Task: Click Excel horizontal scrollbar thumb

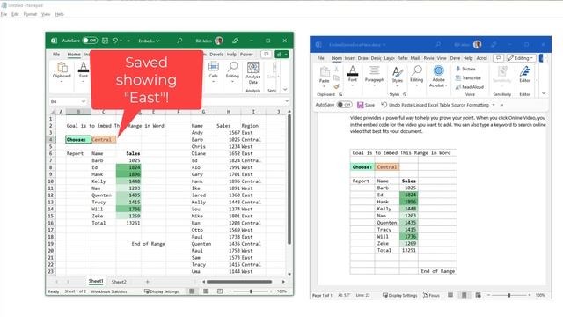Action: [x=239, y=282]
